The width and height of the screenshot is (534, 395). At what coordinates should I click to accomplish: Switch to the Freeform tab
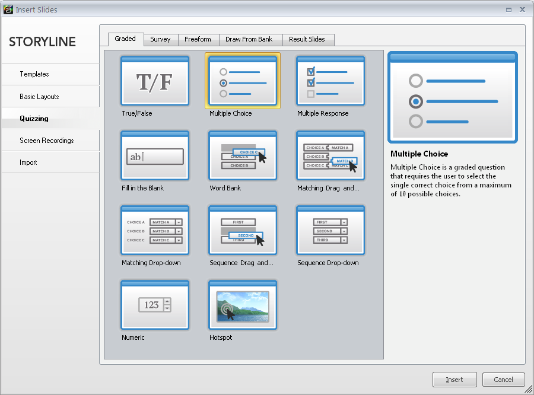coord(198,39)
